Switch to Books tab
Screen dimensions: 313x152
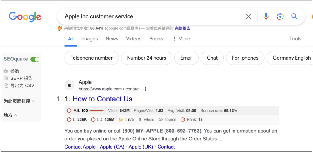[x=156, y=39]
